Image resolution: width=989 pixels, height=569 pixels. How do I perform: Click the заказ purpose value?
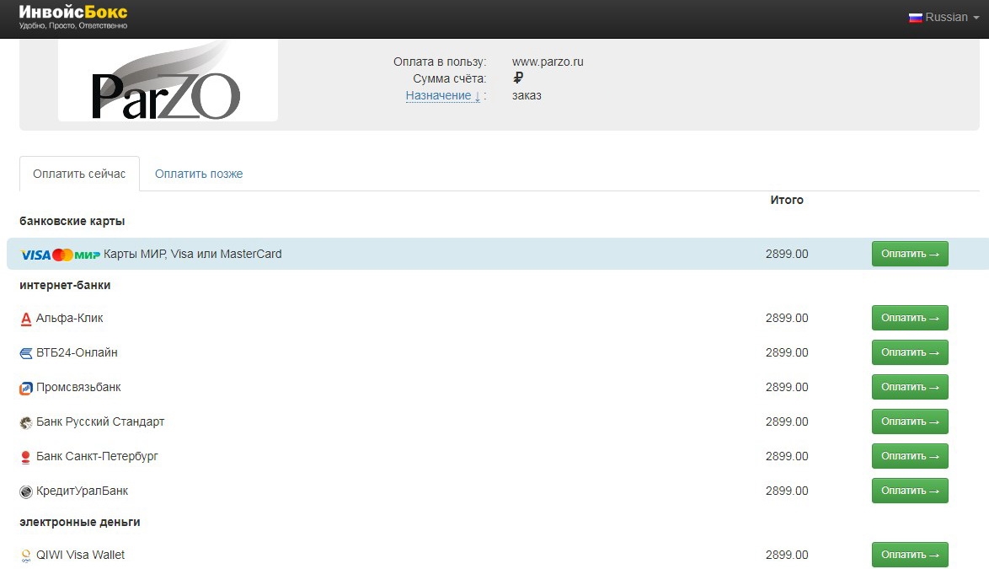click(527, 96)
